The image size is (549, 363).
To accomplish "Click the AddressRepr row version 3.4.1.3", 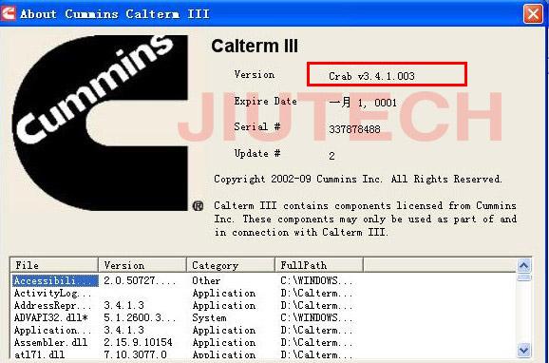I will click(x=123, y=305).
